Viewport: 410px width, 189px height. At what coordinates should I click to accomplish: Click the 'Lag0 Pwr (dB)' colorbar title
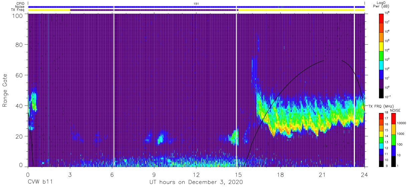pyautogui.click(x=381, y=4)
